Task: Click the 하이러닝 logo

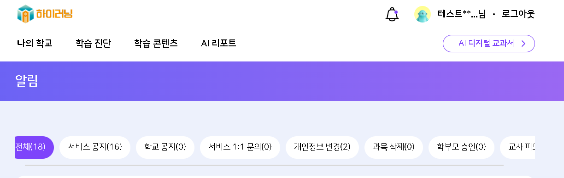Action: tap(45, 14)
